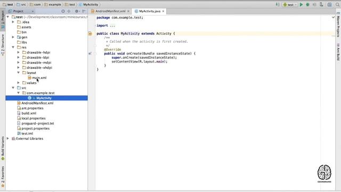Collapse the test project root node
This screenshot has width=341, height=192.
click(x=8, y=17)
